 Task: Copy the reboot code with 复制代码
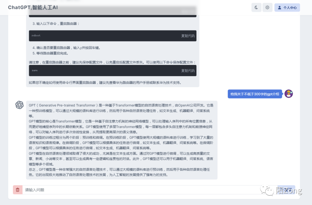pyautogui.click(x=188, y=36)
